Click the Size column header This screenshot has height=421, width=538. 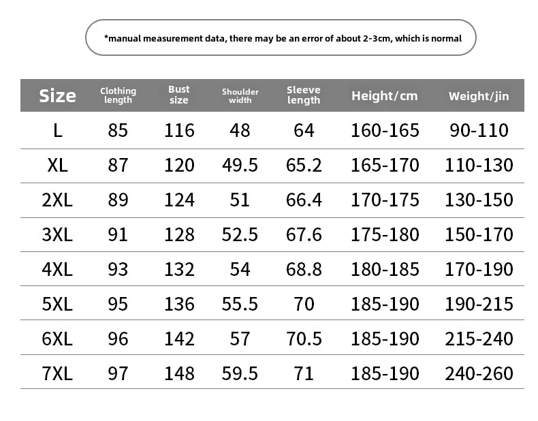[57, 96]
